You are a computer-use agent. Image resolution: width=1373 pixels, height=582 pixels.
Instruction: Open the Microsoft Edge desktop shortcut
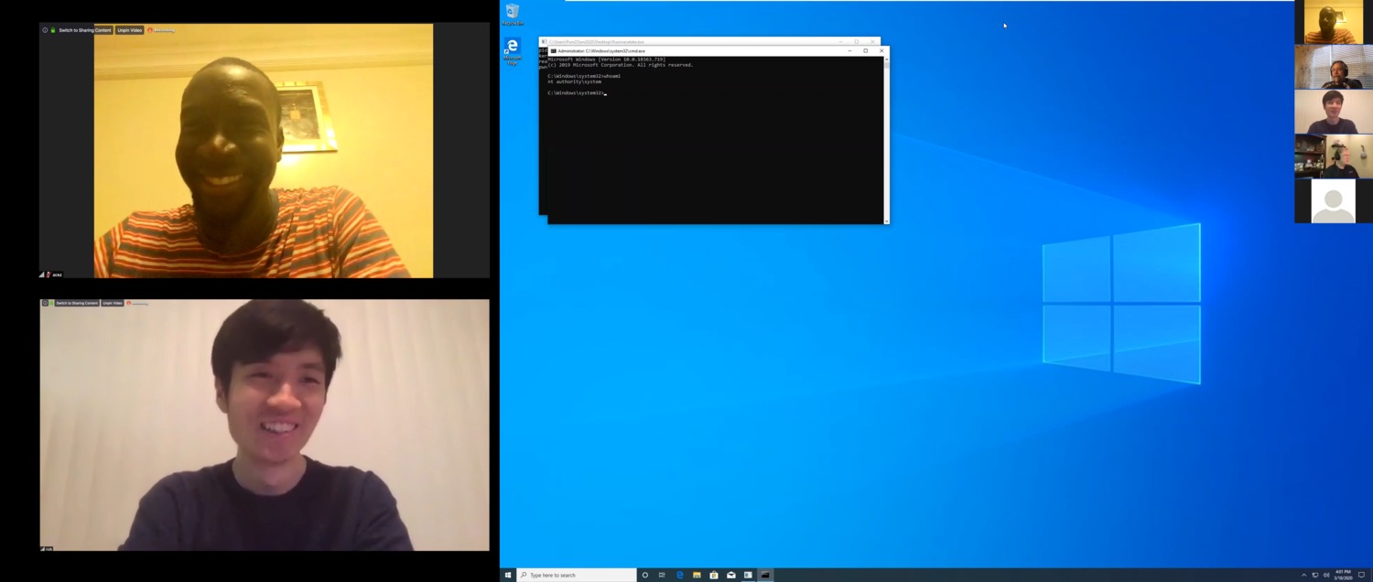[x=513, y=51]
